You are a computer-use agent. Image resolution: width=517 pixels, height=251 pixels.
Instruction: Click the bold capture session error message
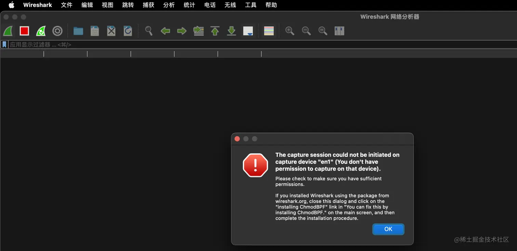click(337, 162)
